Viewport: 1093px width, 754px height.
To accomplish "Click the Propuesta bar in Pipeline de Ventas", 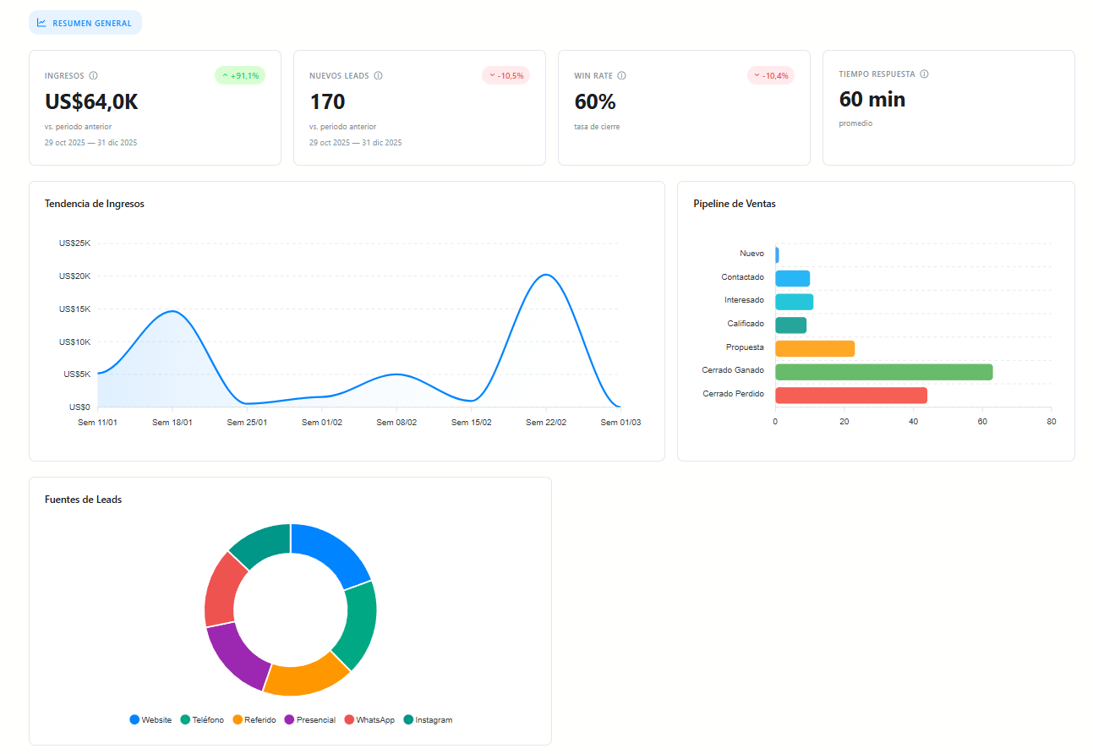I will click(814, 347).
